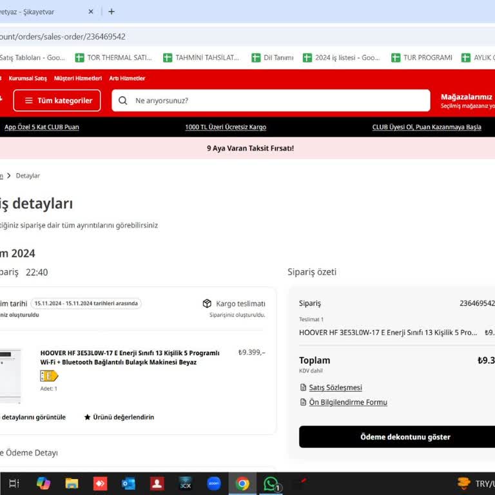Screen dimensions: 495x495
Task: Click the address bar URL
Action: point(63,37)
